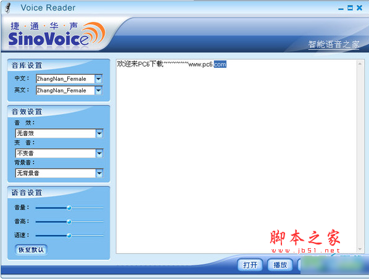This screenshot has height=279, width=369.
Task: Adjust the pitch (音高) slider handle
Action: pos(69,222)
